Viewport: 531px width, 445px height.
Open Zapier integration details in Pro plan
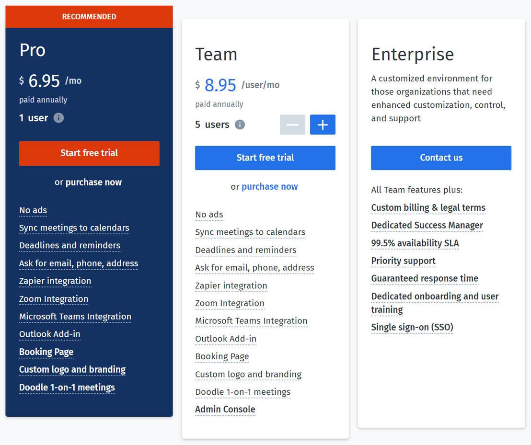point(55,281)
